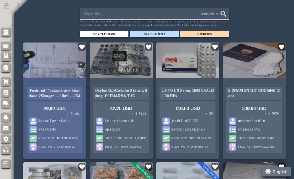Open the English language selector
The height and width of the screenshot is (179, 294).
click(x=276, y=172)
